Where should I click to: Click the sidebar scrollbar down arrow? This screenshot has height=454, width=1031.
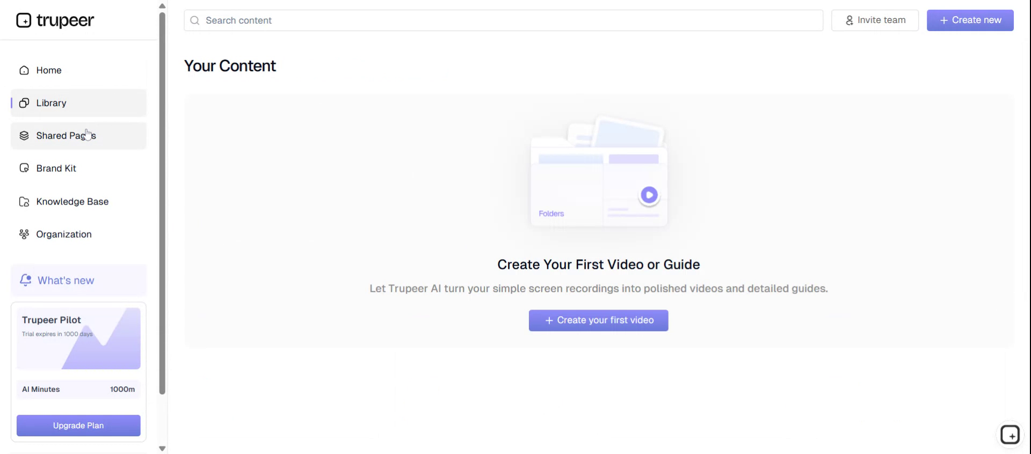pos(162,448)
